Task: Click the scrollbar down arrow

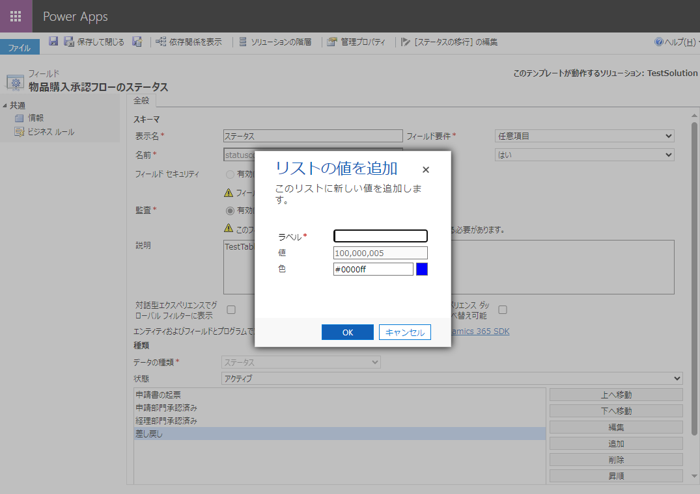Action: point(693,476)
